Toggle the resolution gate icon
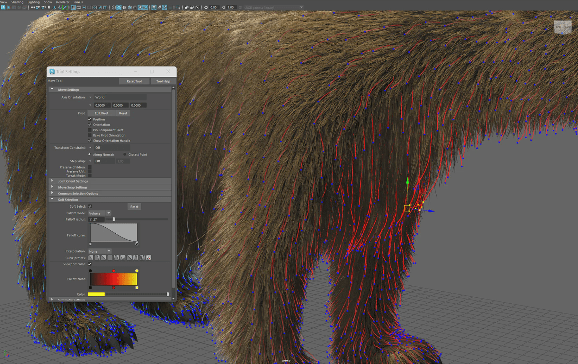The height and width of the screenshot is (364, 578). tap(84, 7)
